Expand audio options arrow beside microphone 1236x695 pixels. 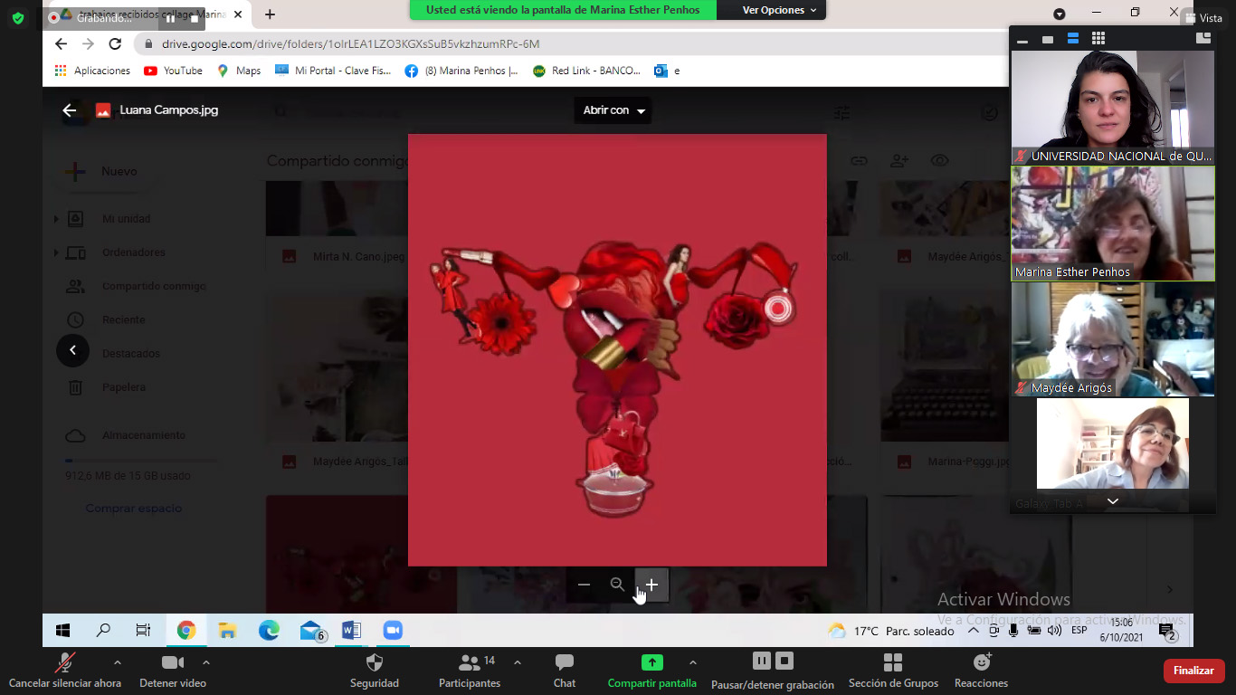(x=117, y=662)
